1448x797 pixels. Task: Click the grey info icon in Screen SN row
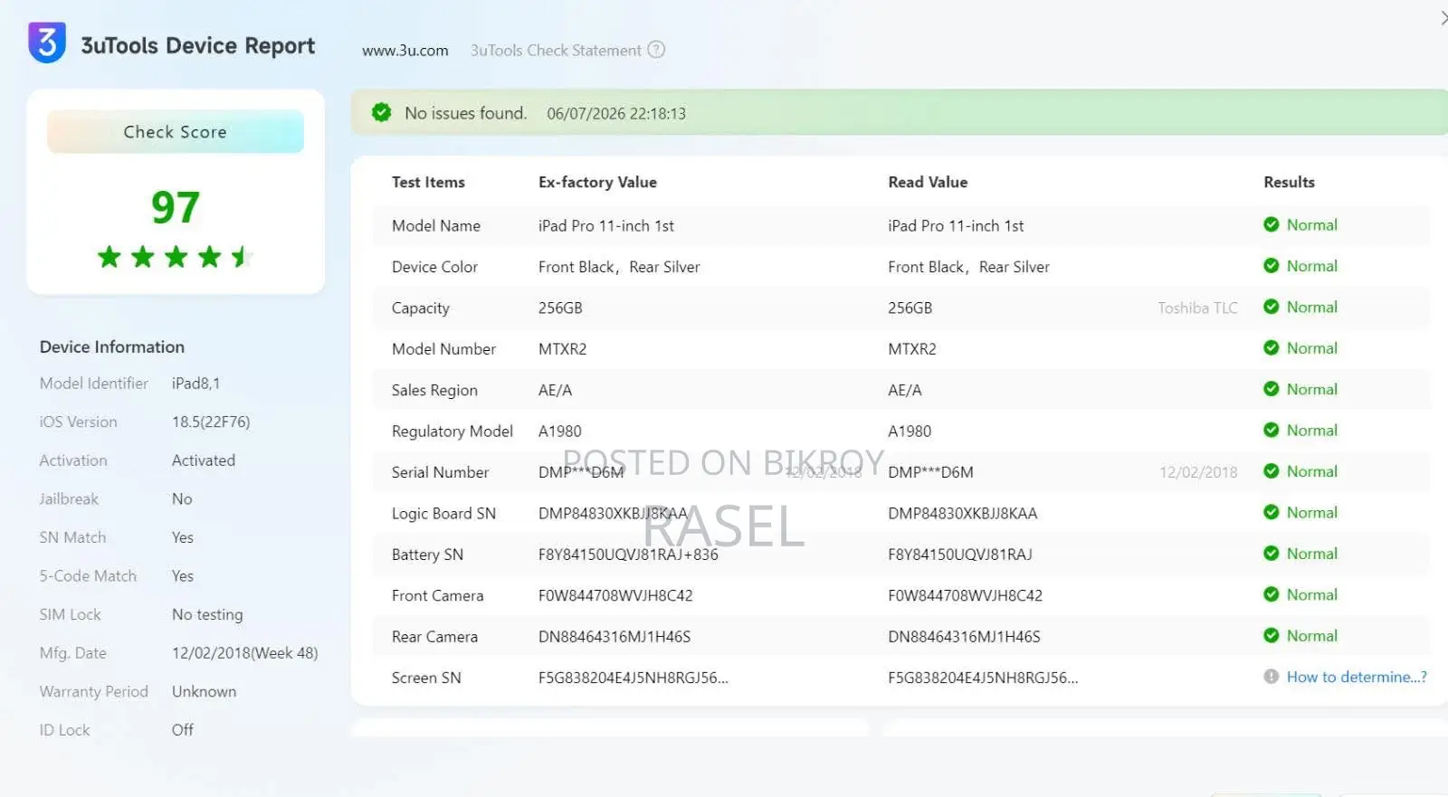[1272, 677]
